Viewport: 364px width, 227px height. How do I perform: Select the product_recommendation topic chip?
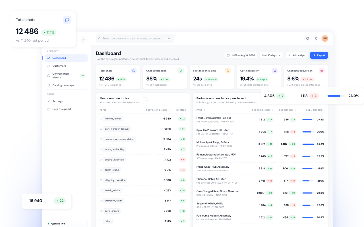[119, 139]
